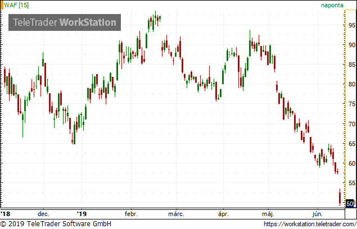
Task: Click the 55 price axis label
Action: pyautogui.click(x=352, y=183)
